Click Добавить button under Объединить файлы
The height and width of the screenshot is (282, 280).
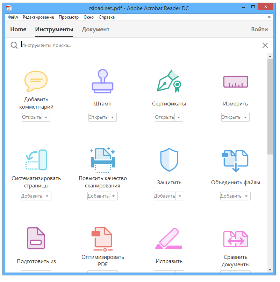231,196
